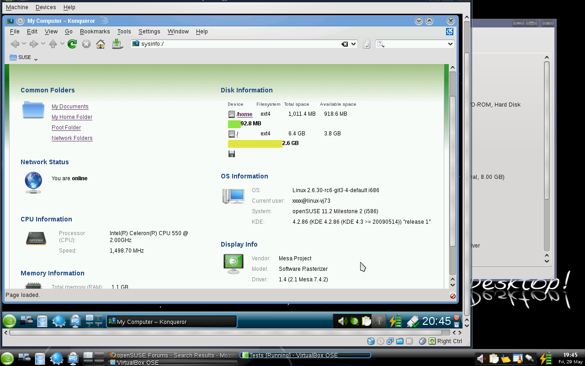585x366 pixels.
Task: Open the Window menu
Action: point(178,32)
